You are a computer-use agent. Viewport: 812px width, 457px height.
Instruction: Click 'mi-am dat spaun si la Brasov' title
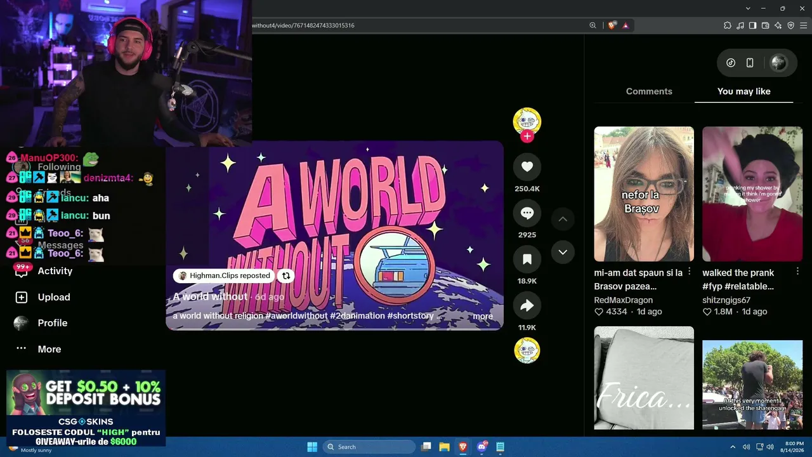pyautogui.click(x=638, y=279)
